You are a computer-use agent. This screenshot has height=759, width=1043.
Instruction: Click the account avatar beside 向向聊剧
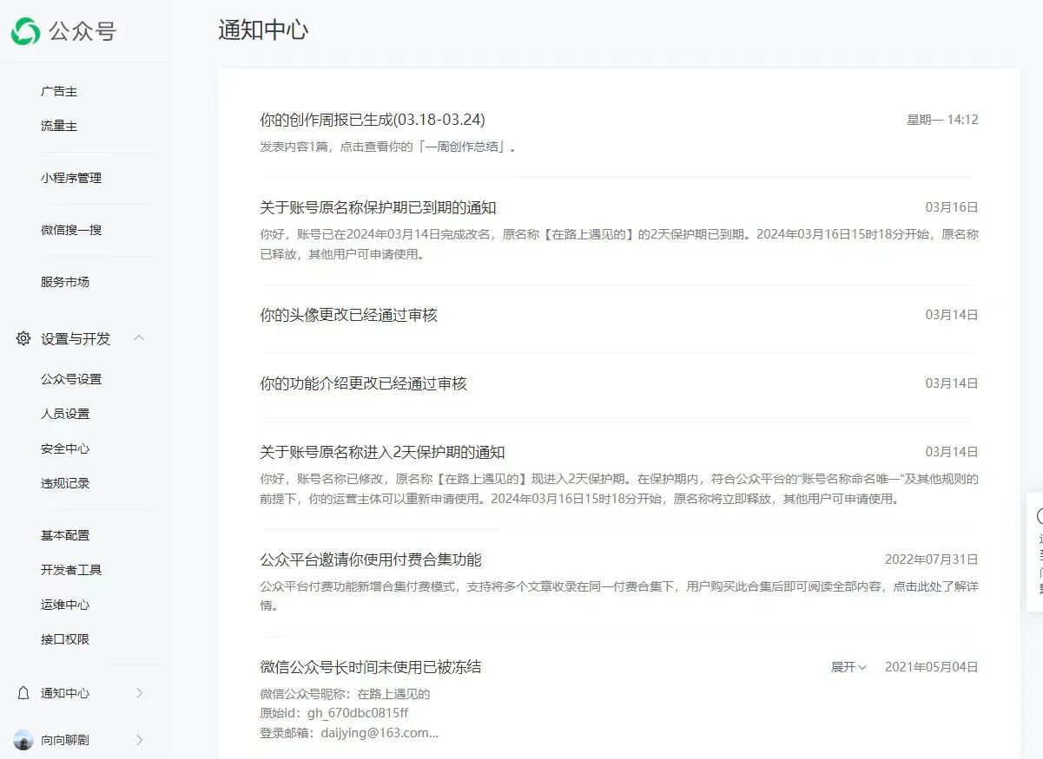point(23,740)
